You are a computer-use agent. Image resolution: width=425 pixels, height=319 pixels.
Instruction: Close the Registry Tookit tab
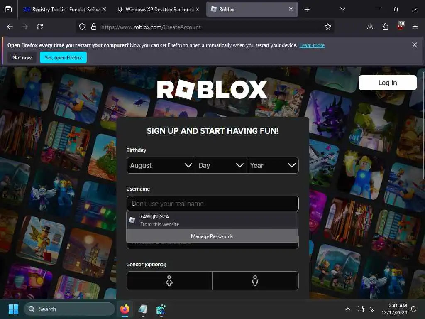(x=104, y=9)
